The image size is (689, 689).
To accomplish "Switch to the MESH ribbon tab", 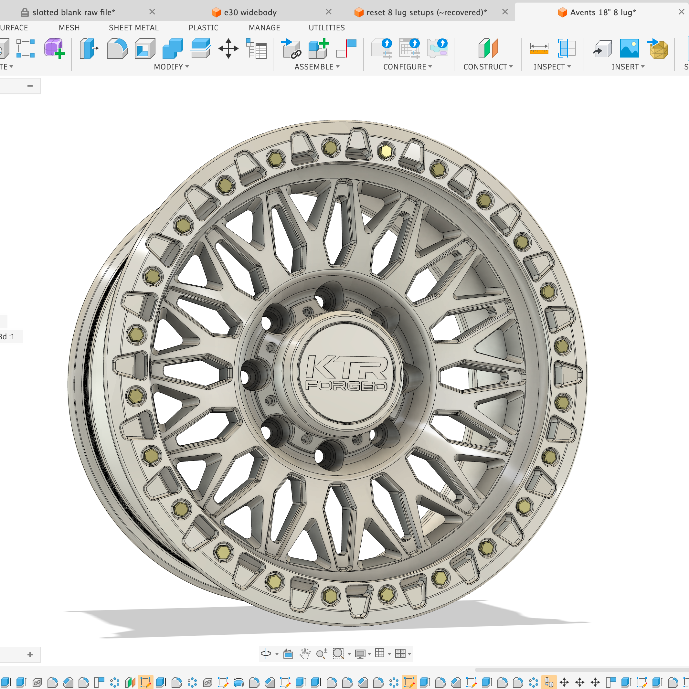I will tap(69, 27).
